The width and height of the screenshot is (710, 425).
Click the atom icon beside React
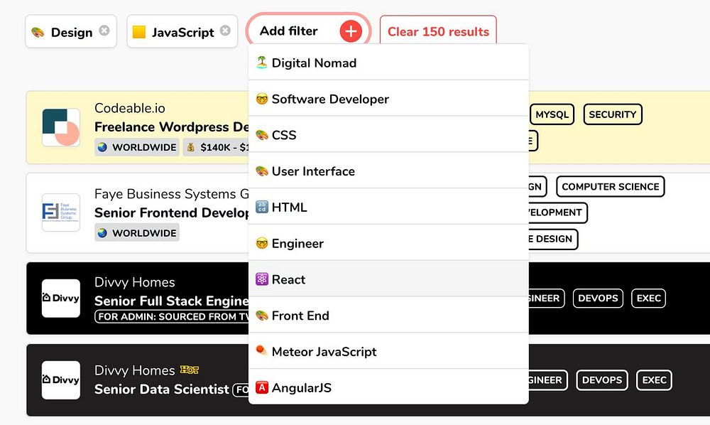262,279
